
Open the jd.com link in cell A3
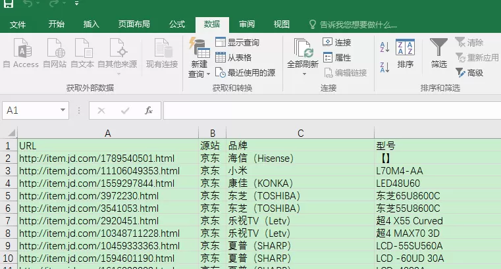point(99,171)
